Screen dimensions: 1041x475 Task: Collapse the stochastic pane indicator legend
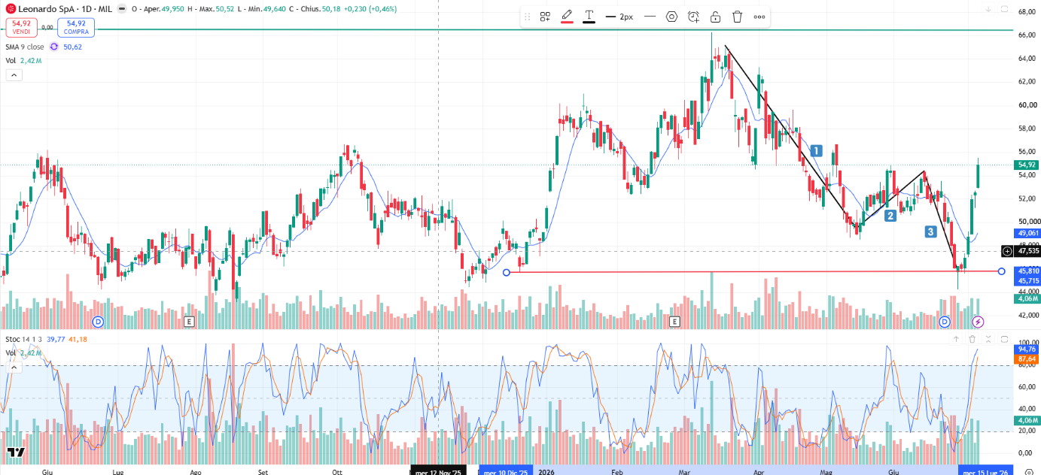coord(14,367)
